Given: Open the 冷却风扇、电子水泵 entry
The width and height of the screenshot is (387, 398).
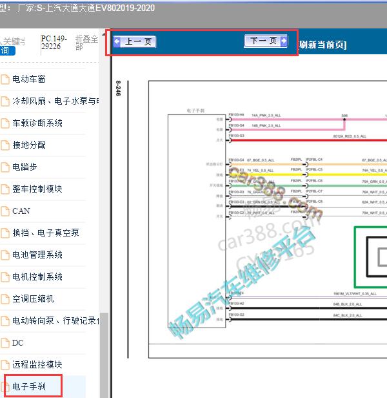Looking at the screenshot, I should (55, 101).
